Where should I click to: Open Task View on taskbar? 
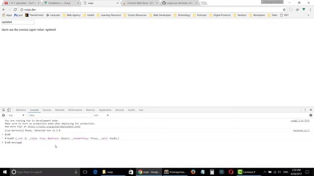pyautogui.click(x=85, y=172)
